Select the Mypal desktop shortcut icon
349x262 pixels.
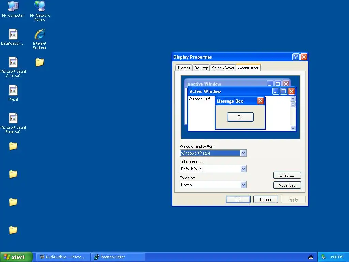tap(13, 93)
